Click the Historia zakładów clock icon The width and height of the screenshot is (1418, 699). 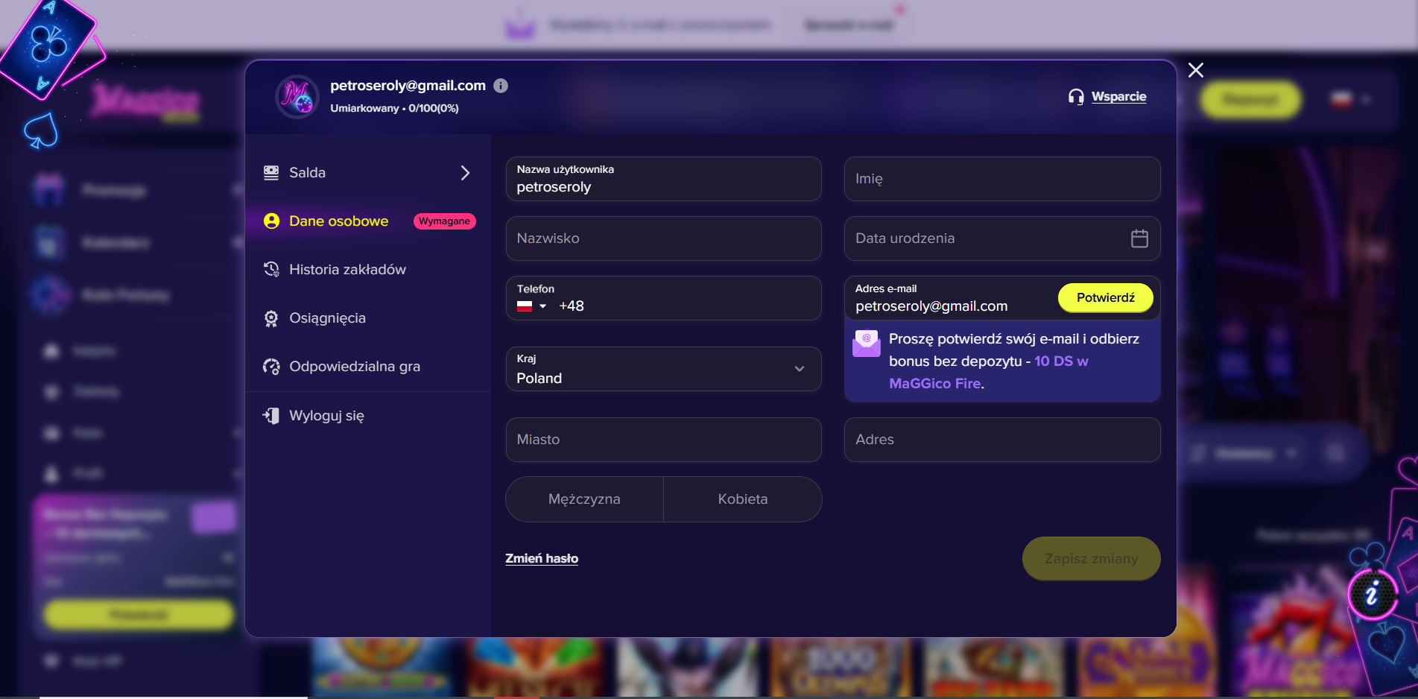coord(271,269)
